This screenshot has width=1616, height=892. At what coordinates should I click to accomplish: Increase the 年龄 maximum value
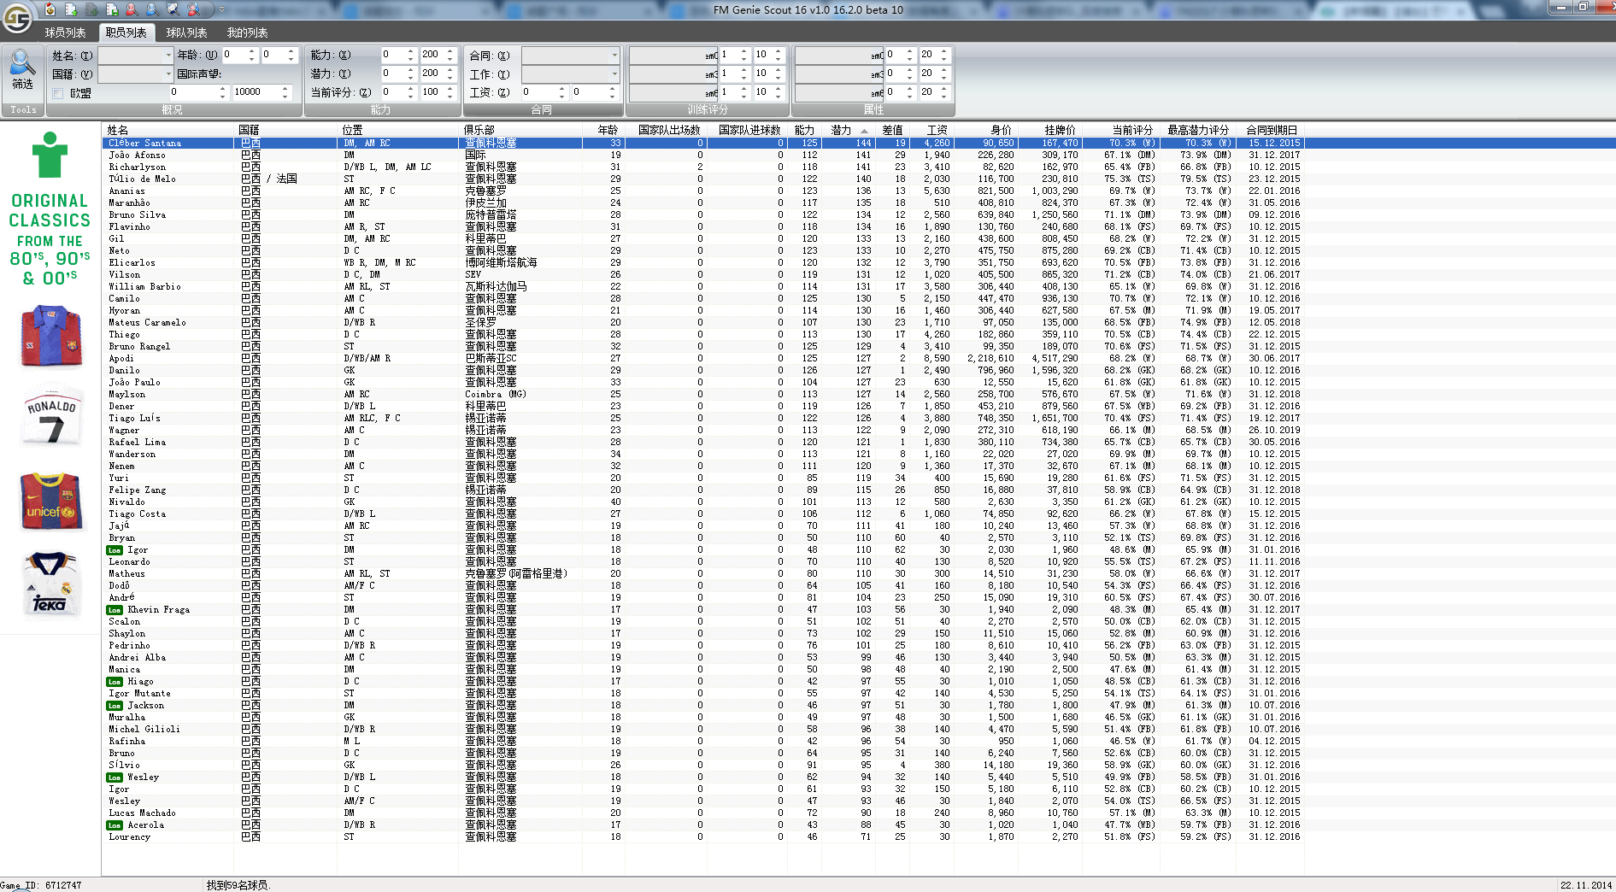pos(291,51)
